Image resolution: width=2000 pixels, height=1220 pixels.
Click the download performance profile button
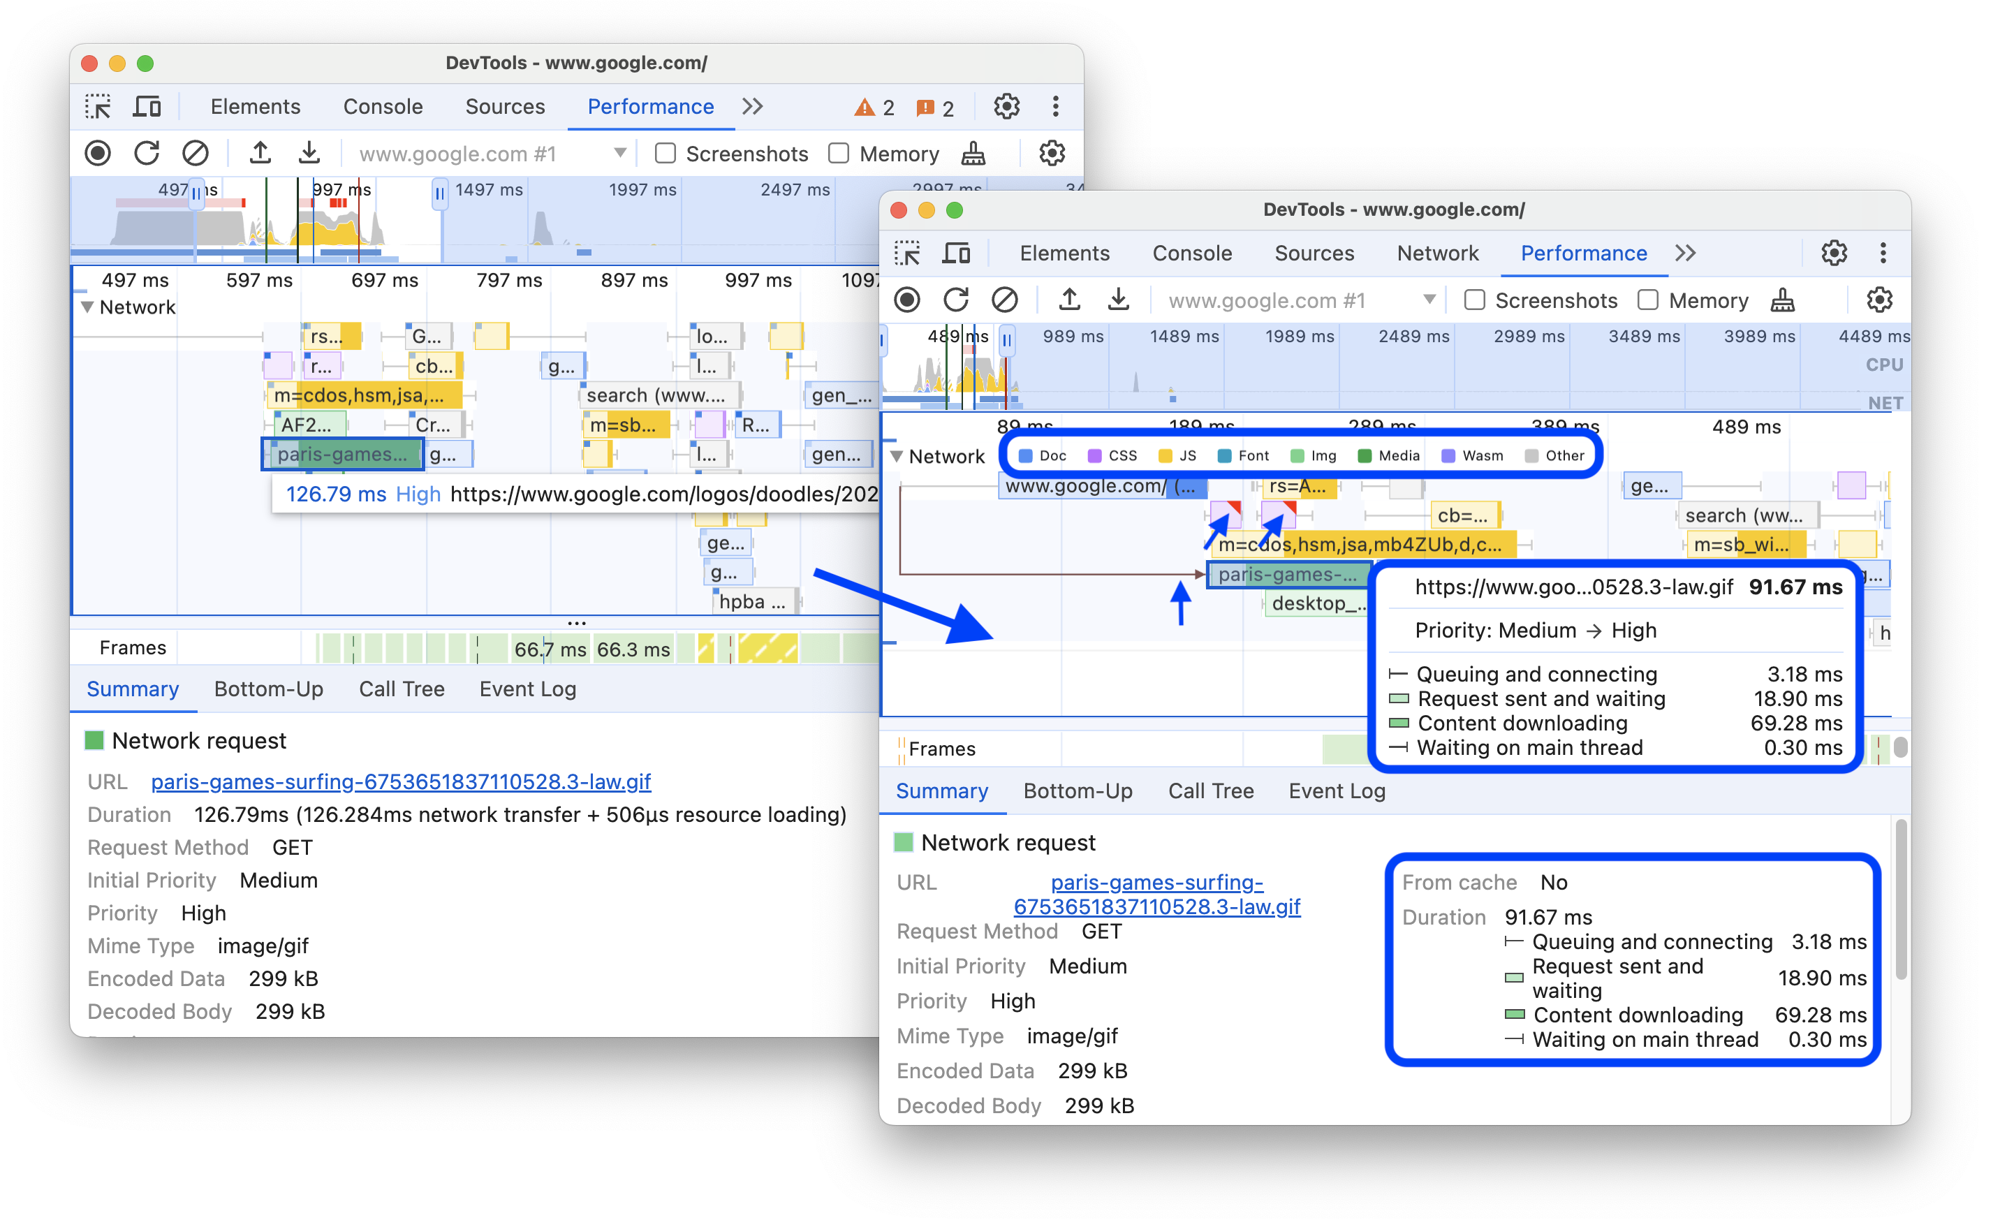point(311,153)
